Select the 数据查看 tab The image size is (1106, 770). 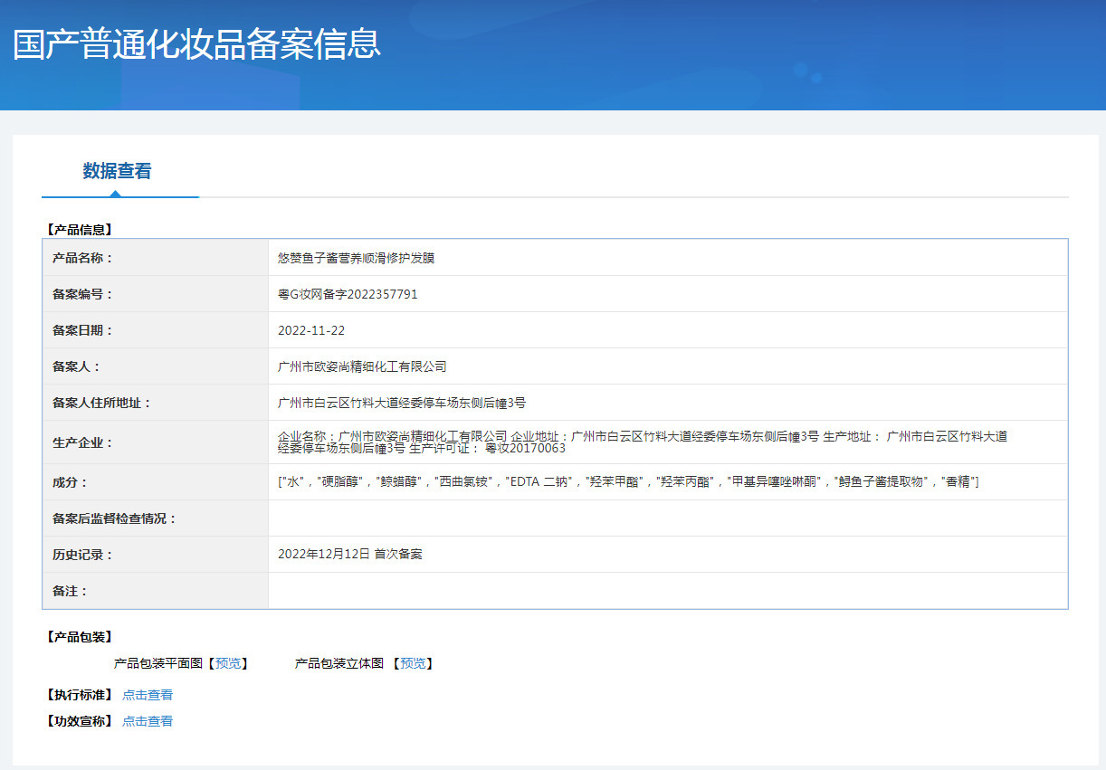coord(117,171)
